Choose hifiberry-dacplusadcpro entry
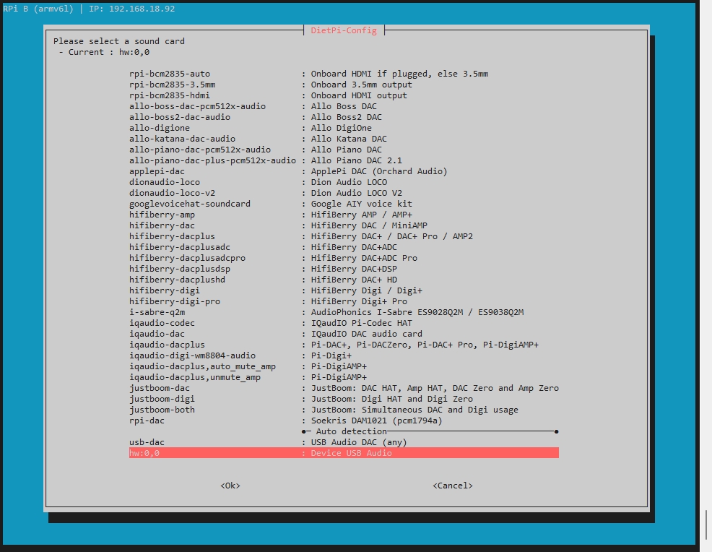Viewport: 712px width, 552px height. tap(344, 258)
